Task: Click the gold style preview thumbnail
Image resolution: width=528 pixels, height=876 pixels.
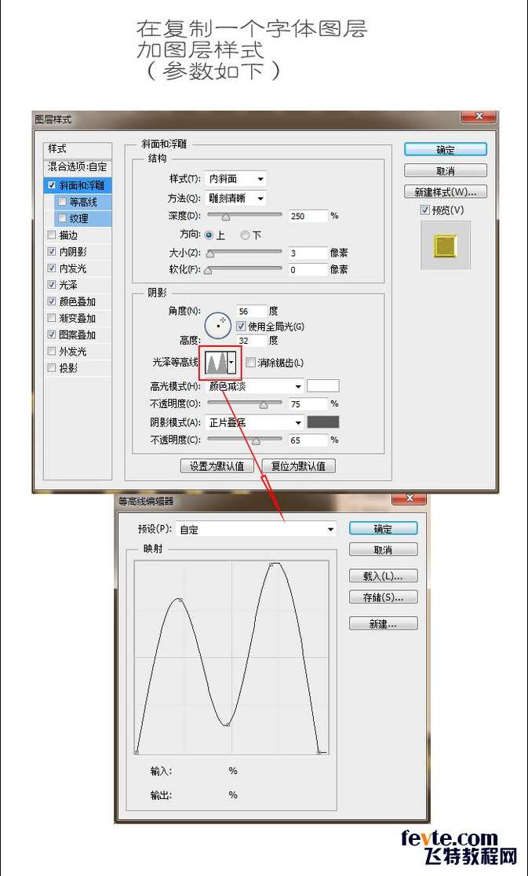Action: [x=445, y=245]
